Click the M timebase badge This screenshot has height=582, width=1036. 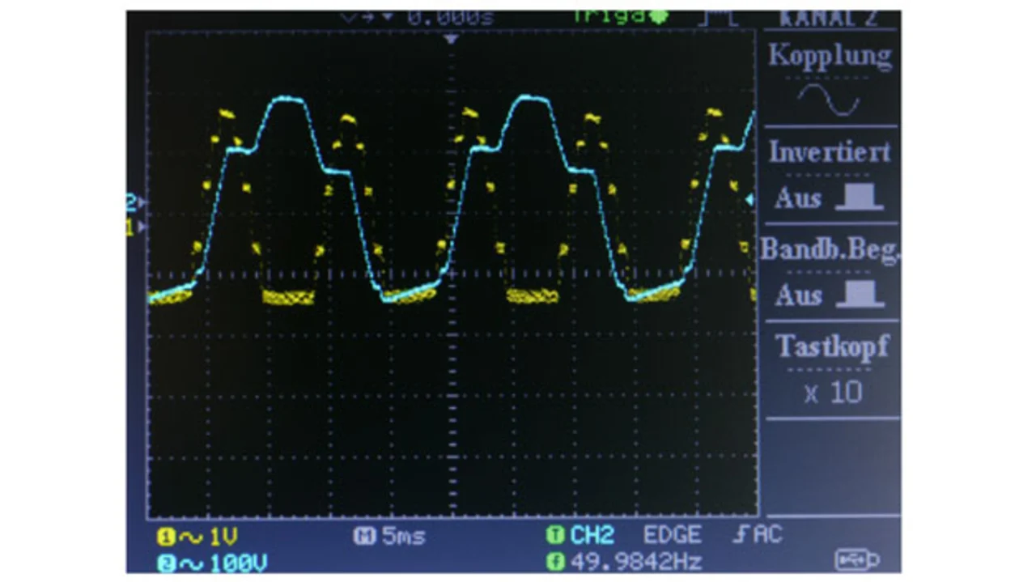coord(363,536)
